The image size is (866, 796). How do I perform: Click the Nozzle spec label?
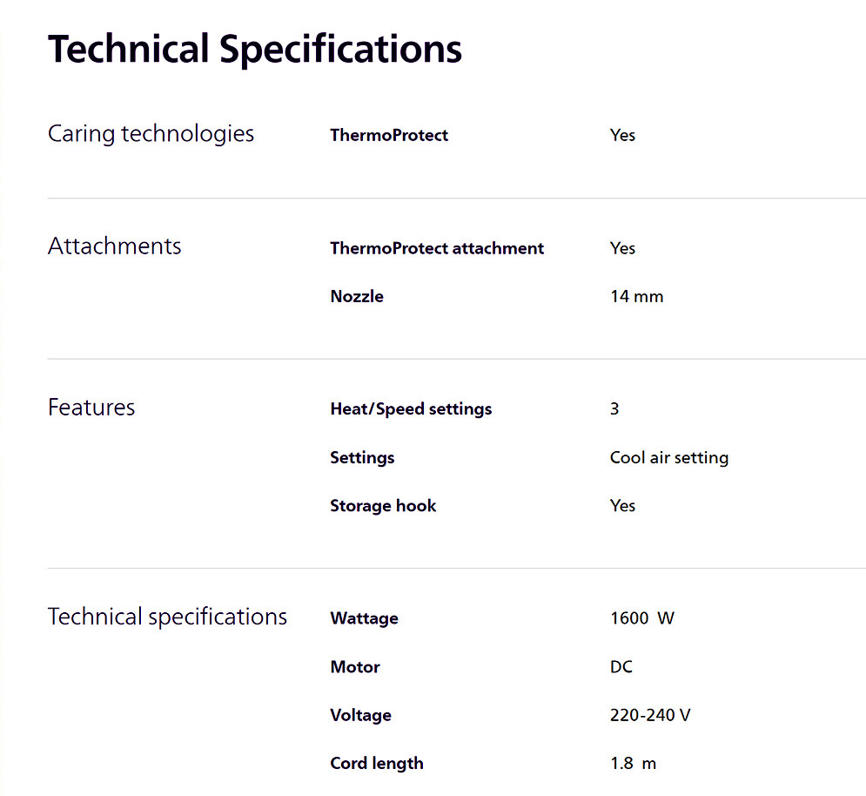click(357, 296)
